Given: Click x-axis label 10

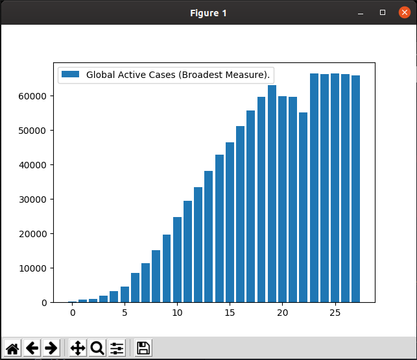Looking at the screenshot, I should tap(177, 313).
